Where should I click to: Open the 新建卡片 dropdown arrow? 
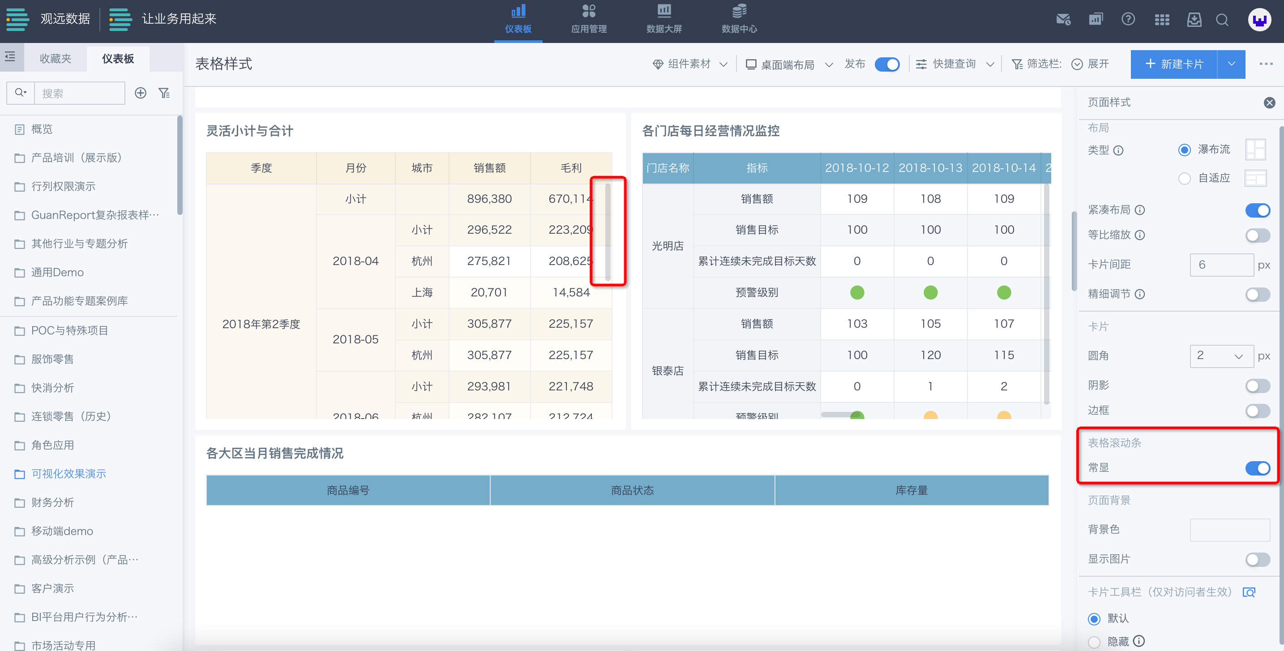click(x=1231, y=64)
